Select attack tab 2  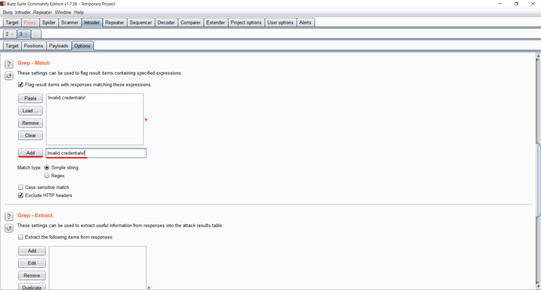point(7,34)
